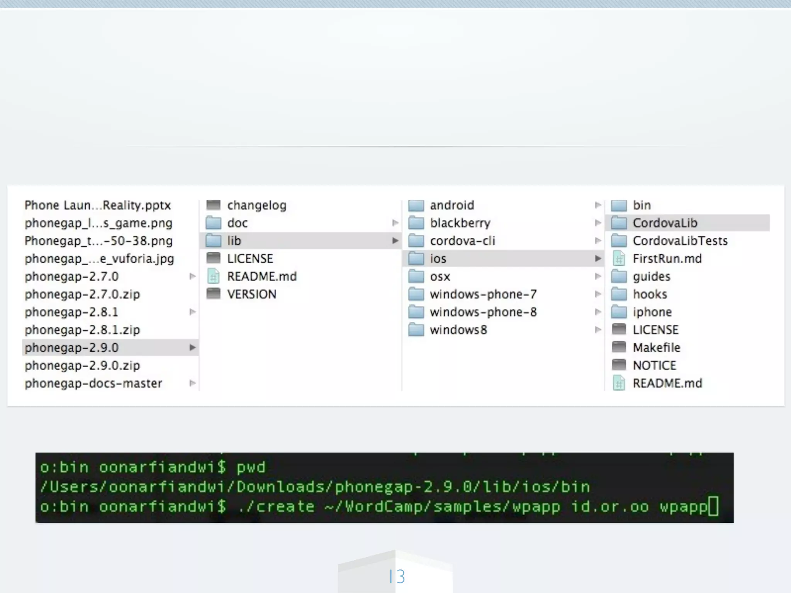
Task: Click the windows8 folder icon
Action: [416, 330]
